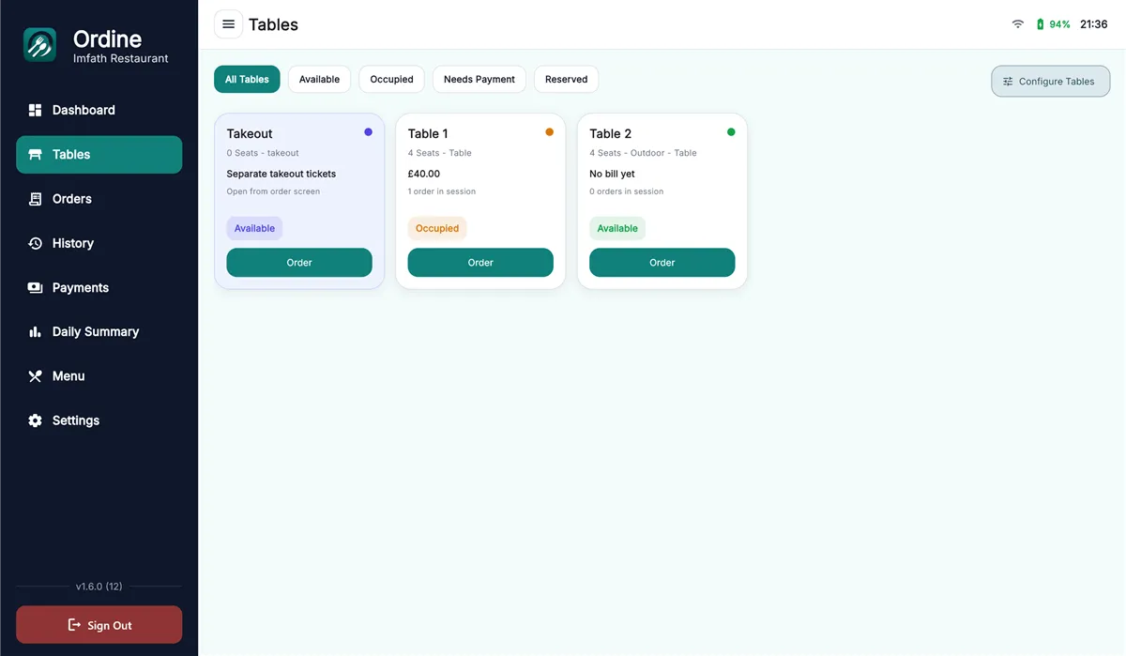Open the History page
1126x656 pixels.
tap(99, 243)
